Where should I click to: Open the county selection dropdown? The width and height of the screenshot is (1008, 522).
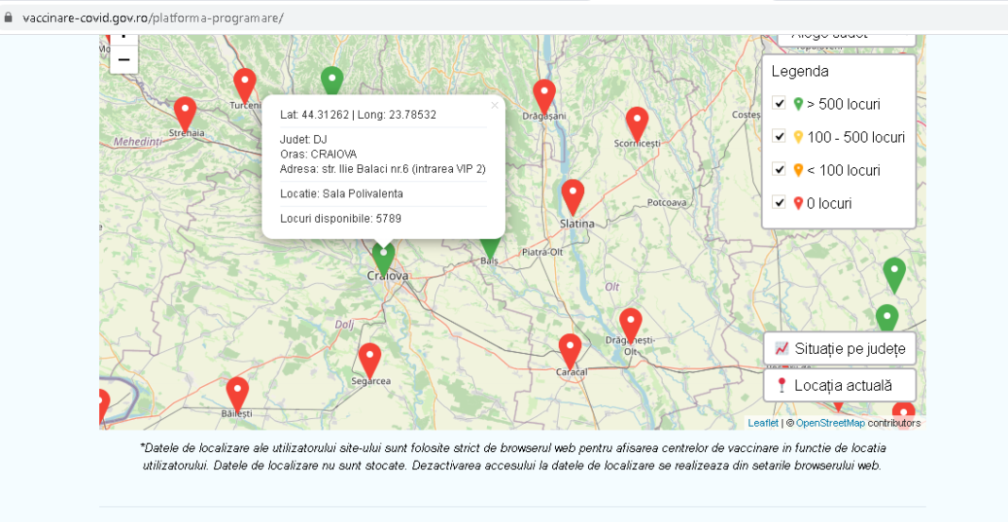(x=847, y=36)
